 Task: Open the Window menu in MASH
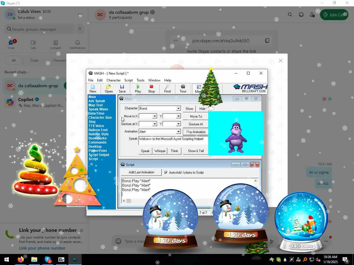pyautogui.click(x=154, y=80)
